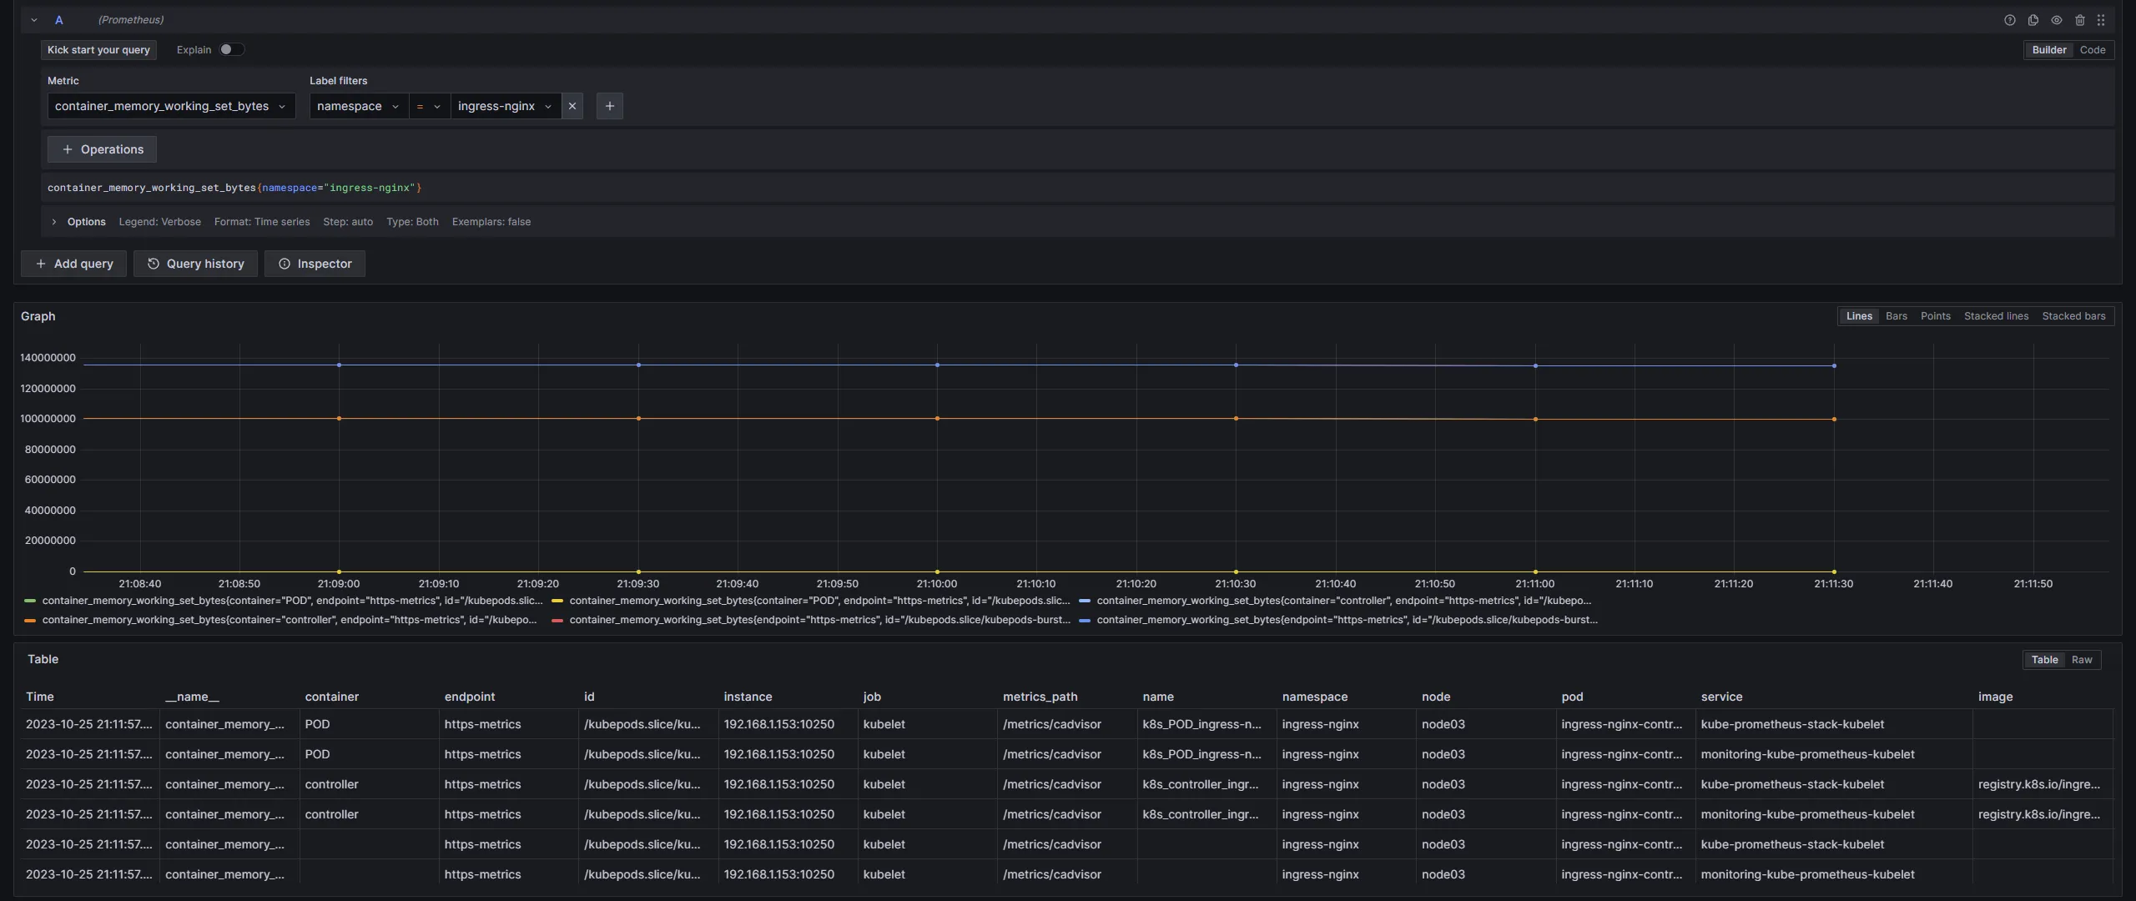Click the drag handle dots icon
Viewport: 2136px width, 901px height.
(x=2101, y=20)
